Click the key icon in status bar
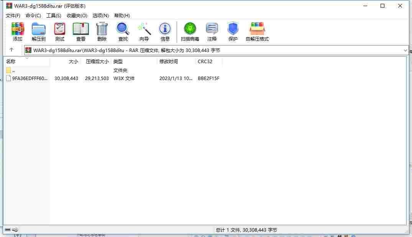 (15, 230)
